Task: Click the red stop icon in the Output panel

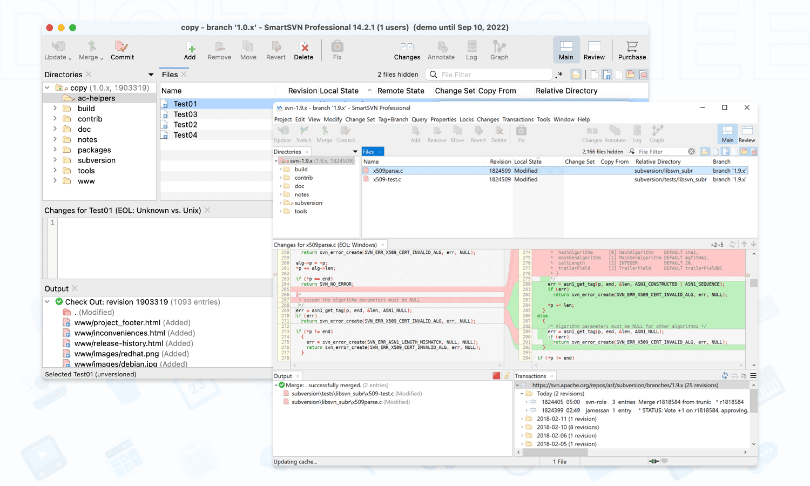Action: pyautogui.click(x=496, y=376)
